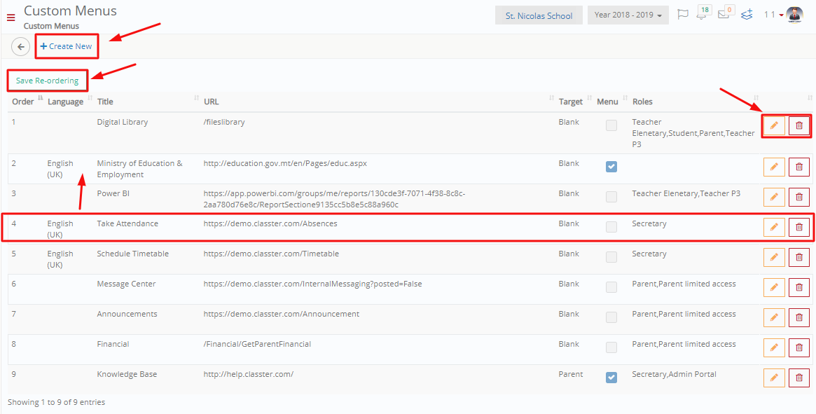This screenshot has width=816, height=414.
Task: Toggle Menu checkbox for Knowledge Base
Action: [x=611, y=378]
